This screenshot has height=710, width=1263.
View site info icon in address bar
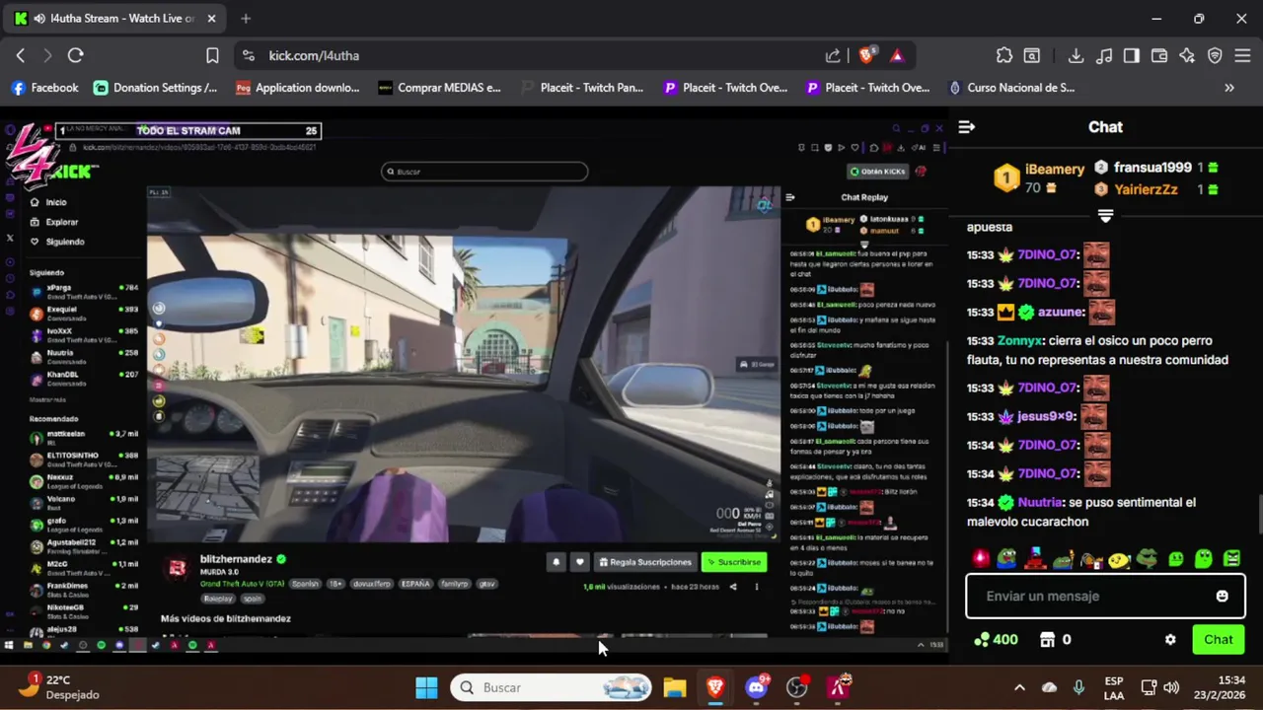(x=248, y=56)
